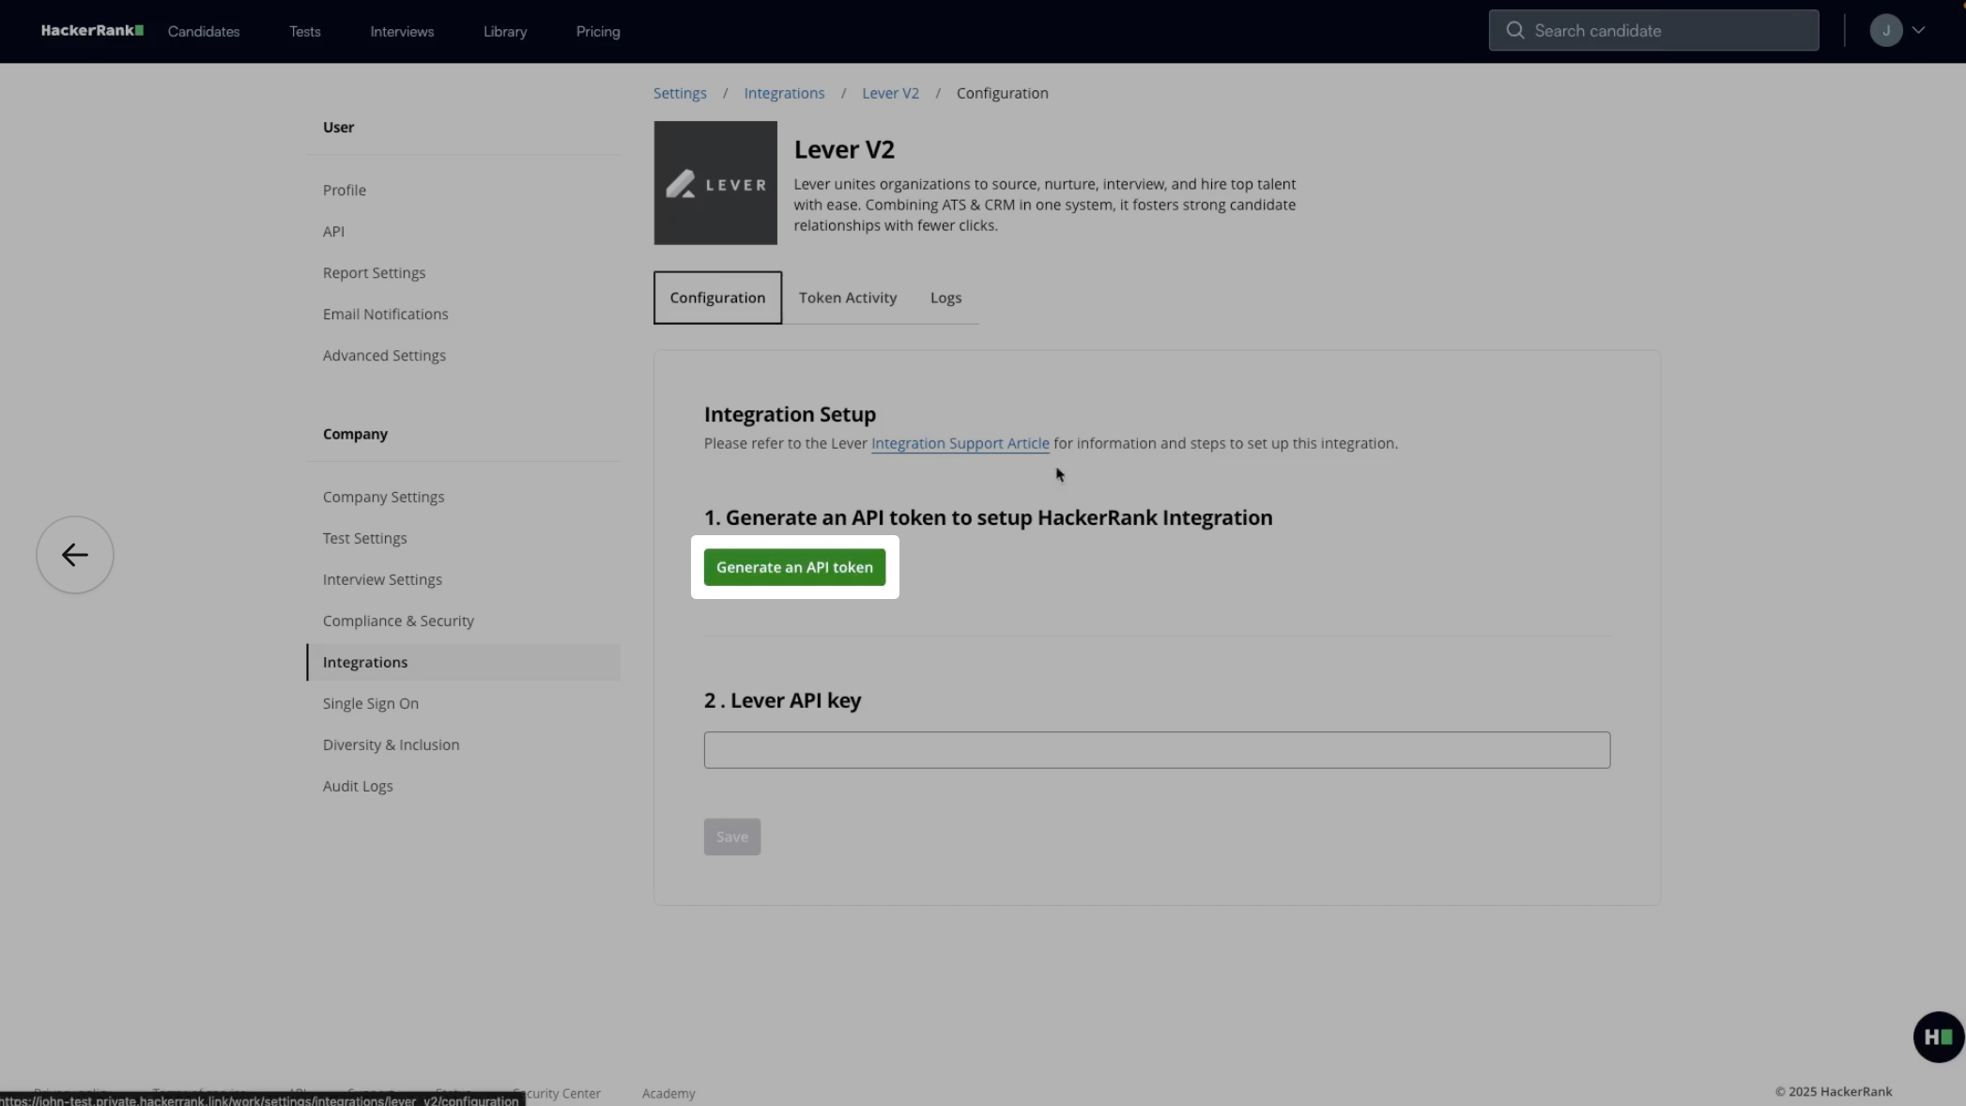This screenshot has height=1106, width=1966.
Task: Focus the Lever API key field
Action: 1157,750
